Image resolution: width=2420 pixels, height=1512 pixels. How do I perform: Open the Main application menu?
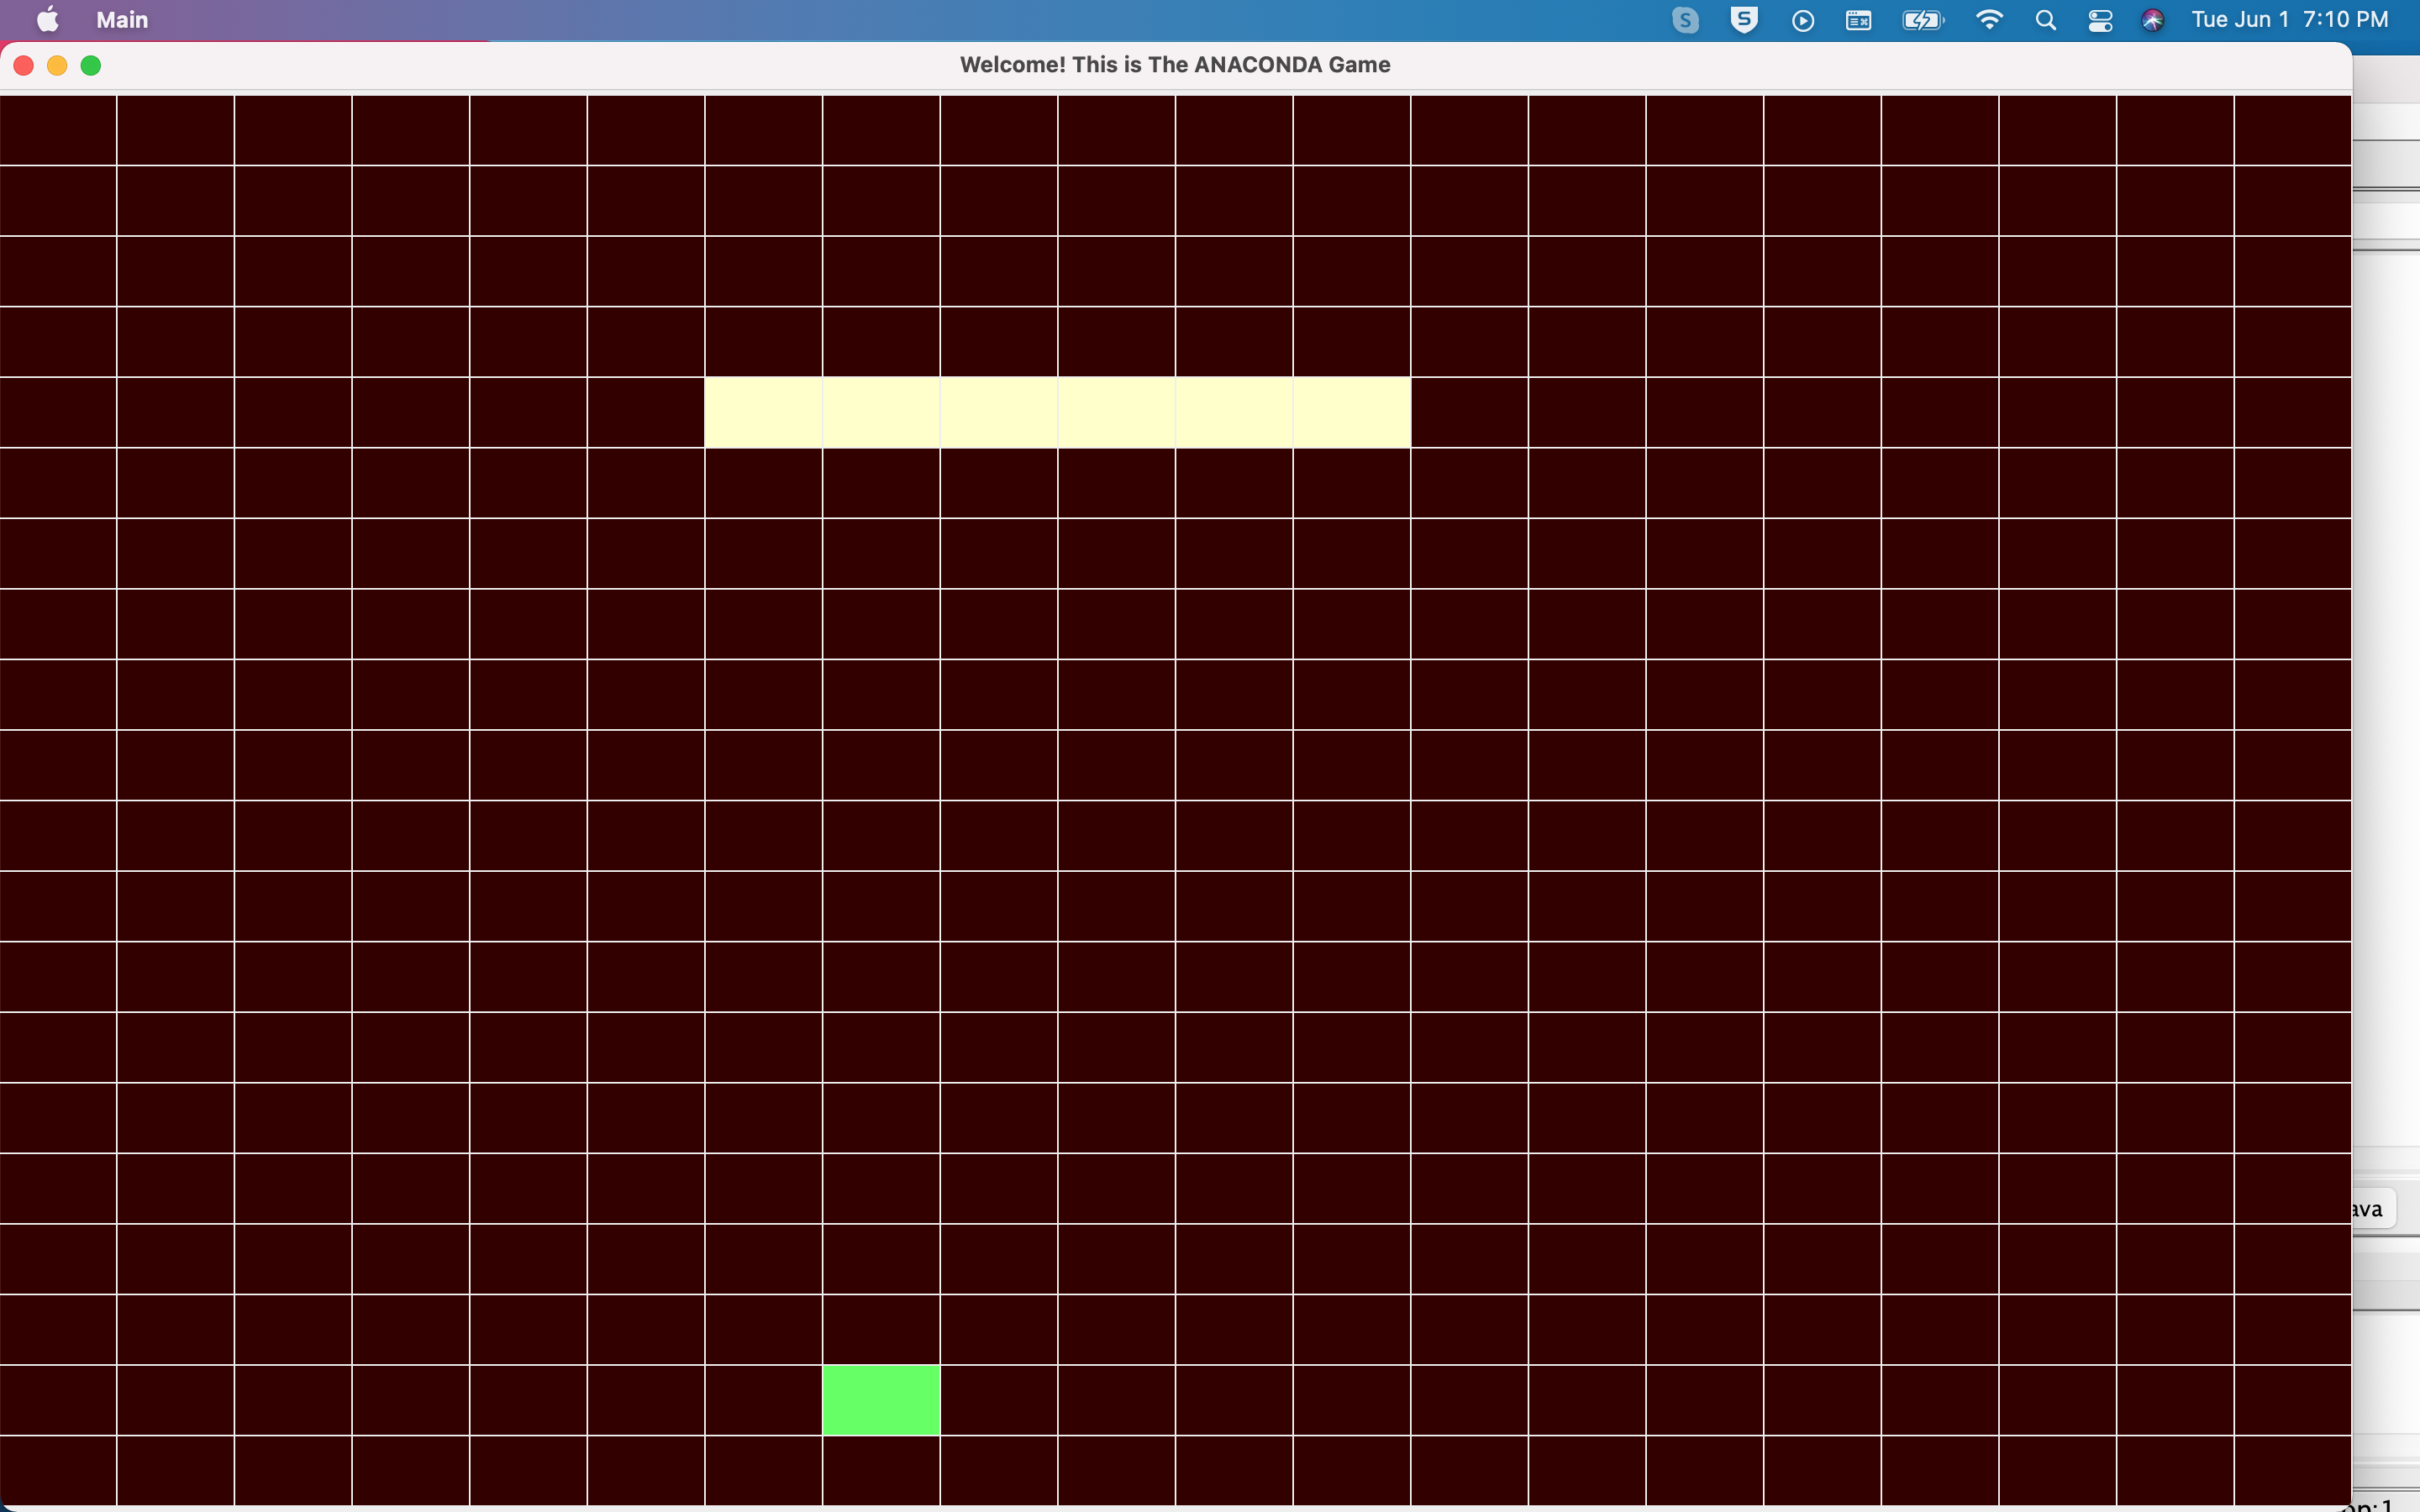(122, 20)
